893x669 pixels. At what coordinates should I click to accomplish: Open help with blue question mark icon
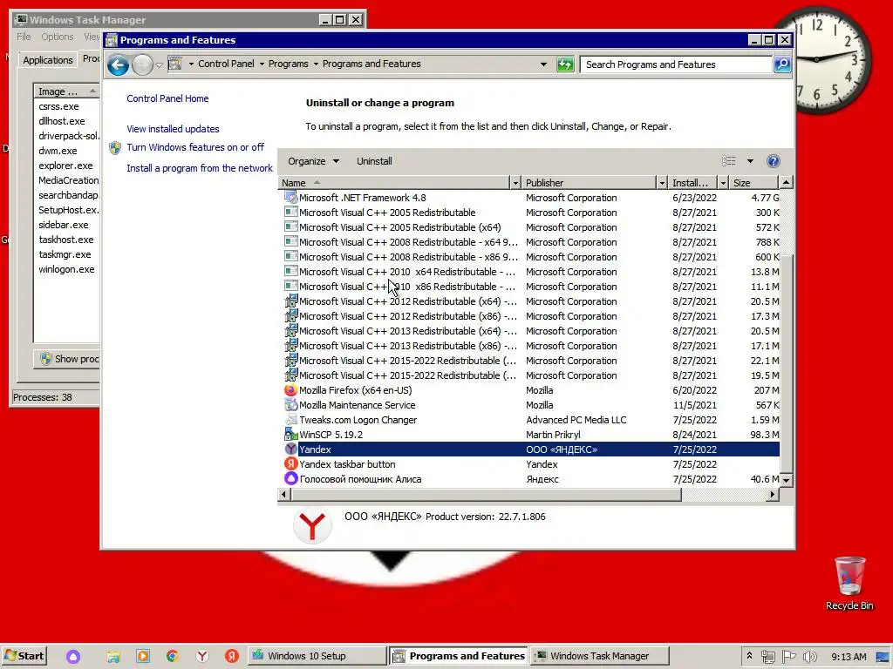773,161
